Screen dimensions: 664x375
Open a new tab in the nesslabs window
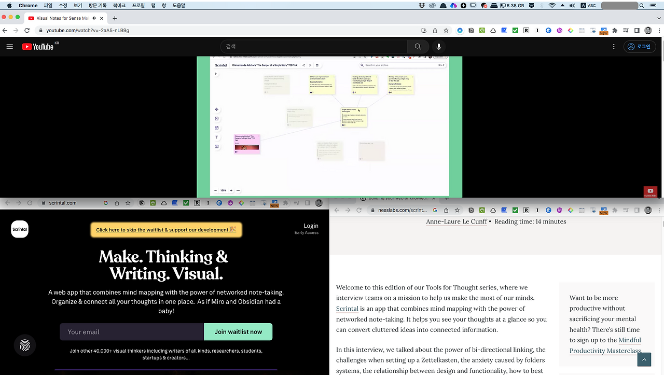[x=447, y=198]
